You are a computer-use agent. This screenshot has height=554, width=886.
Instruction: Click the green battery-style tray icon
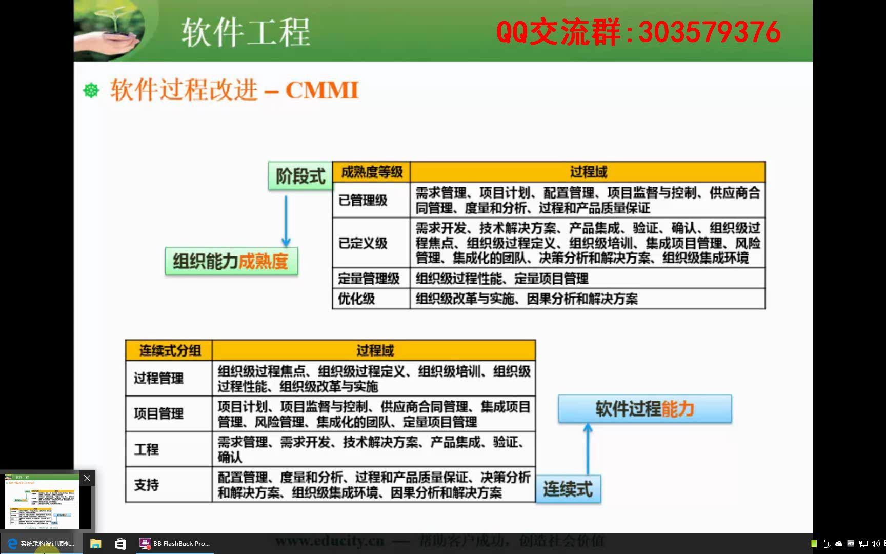coord(814,544)
